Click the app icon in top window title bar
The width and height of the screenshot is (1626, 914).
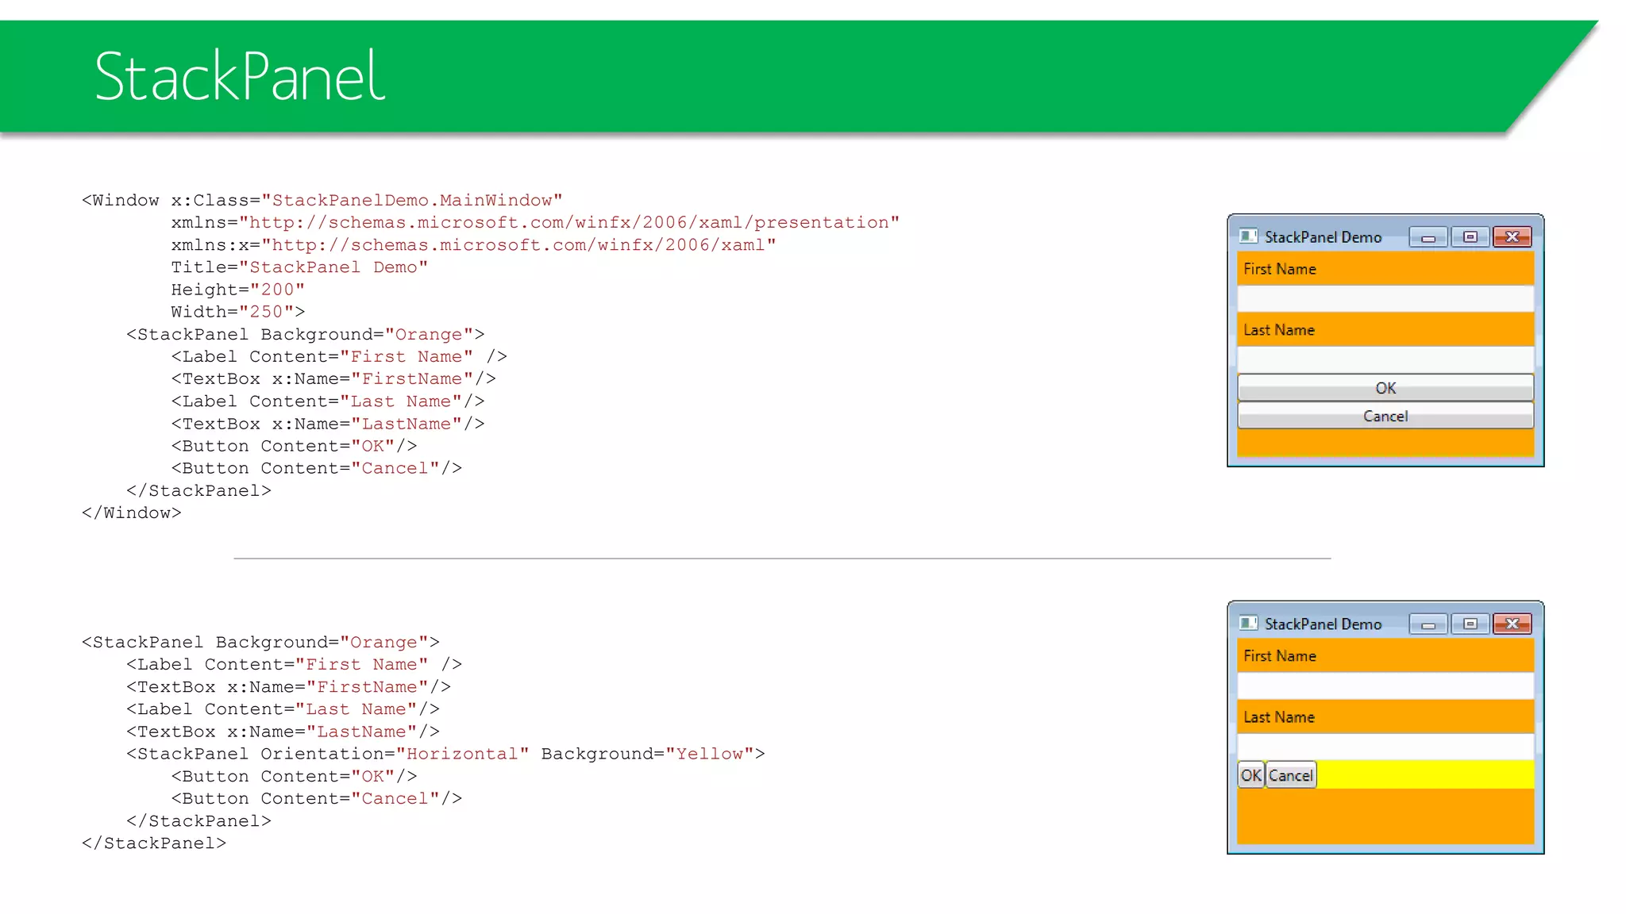(x=1248, y=236)
